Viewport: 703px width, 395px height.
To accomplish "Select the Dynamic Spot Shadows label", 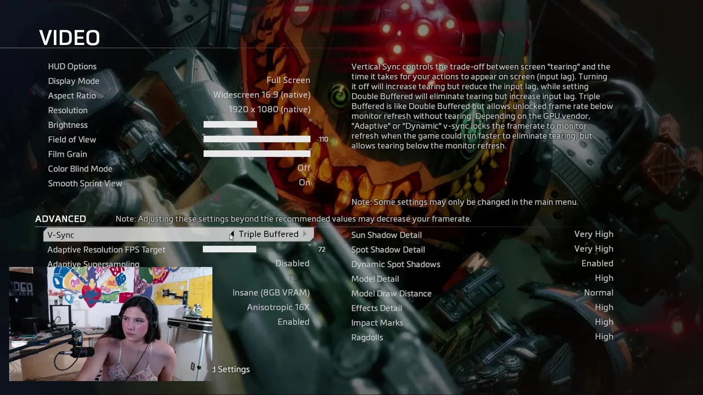I will (x=396, y=264).
